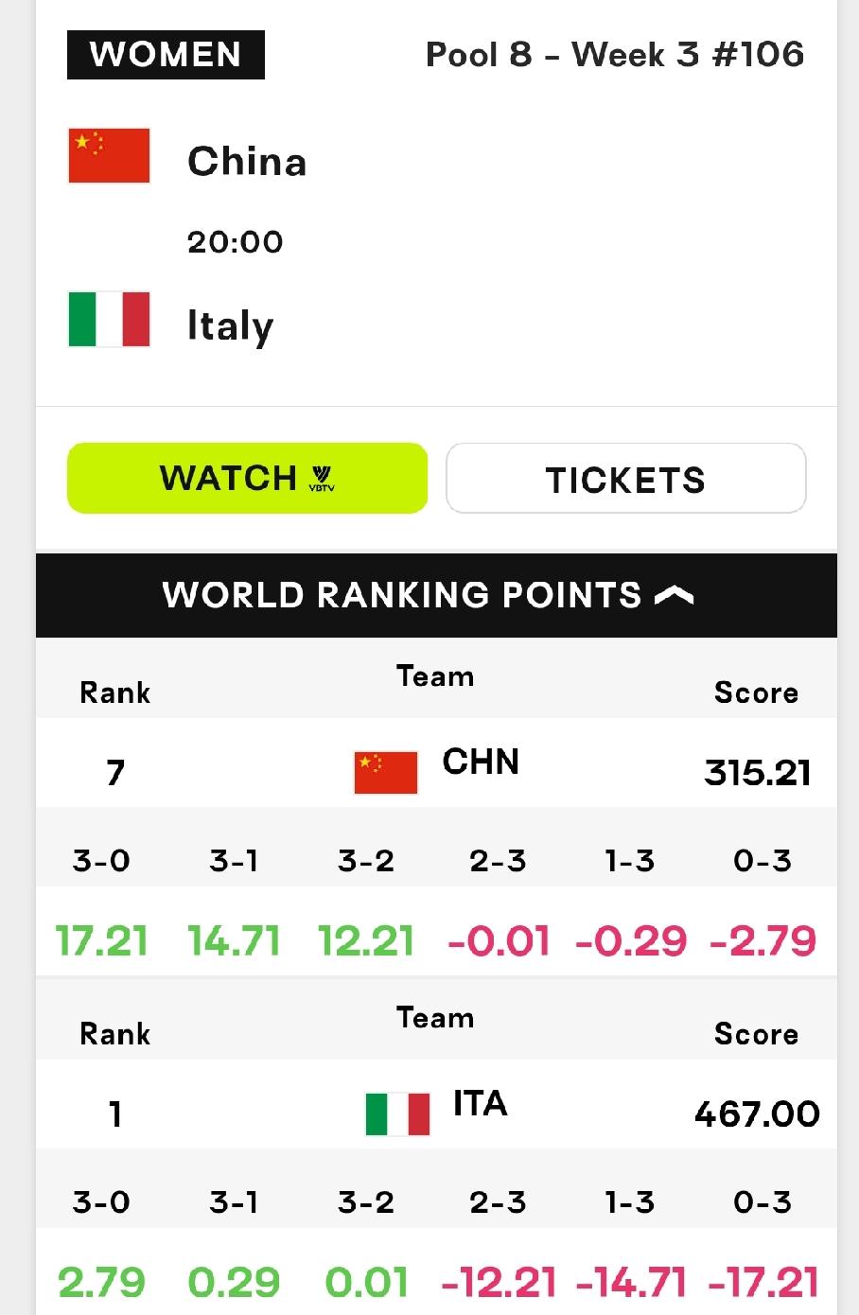Click Italy's -17.21 points for 0-3
Viewport: 859px width, 1315px height.
(x=763, y=1283)
